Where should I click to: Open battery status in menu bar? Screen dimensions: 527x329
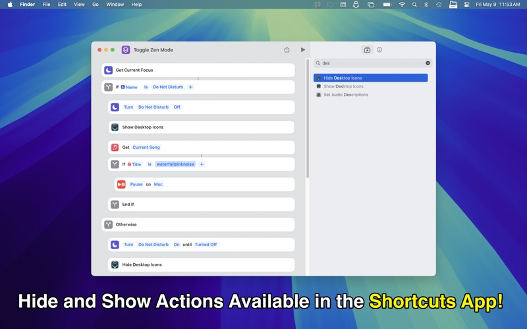387,5
